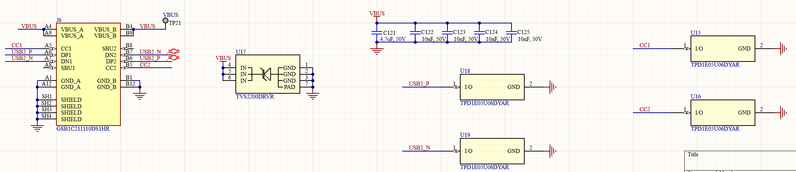Select the J6 USB-C connector body
Image resolution: width=796 pixels, height=172 pixels.
pos(88,74)
